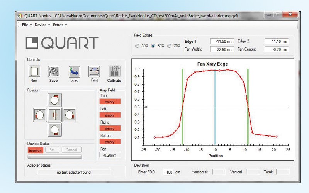Click the Vertical deviation field
This screenshot has width=309, height=193.
pos(253,172)
